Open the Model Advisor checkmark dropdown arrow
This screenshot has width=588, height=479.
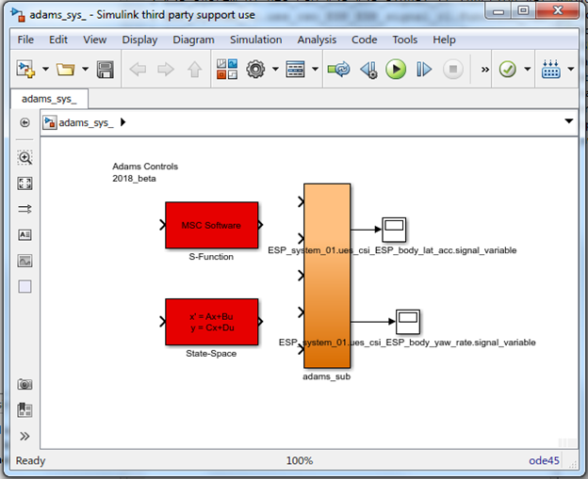coord(528,69)
